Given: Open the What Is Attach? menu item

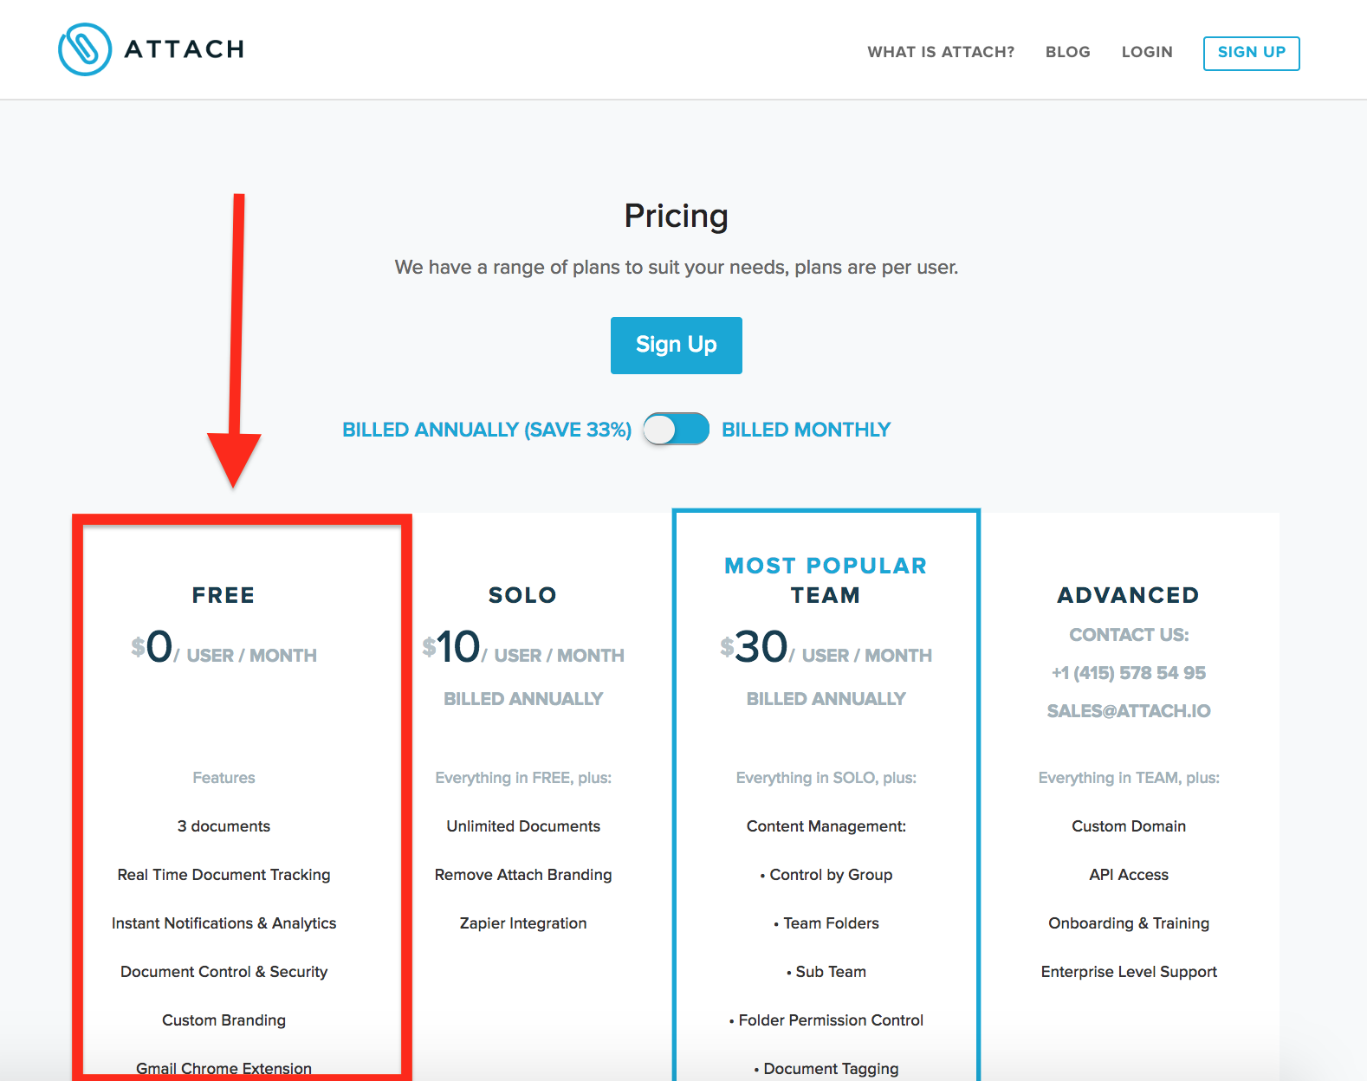Looking at the screenshot, I should pos(941,52).
